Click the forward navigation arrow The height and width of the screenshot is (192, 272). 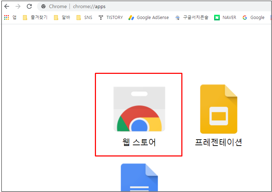[18, 7]
